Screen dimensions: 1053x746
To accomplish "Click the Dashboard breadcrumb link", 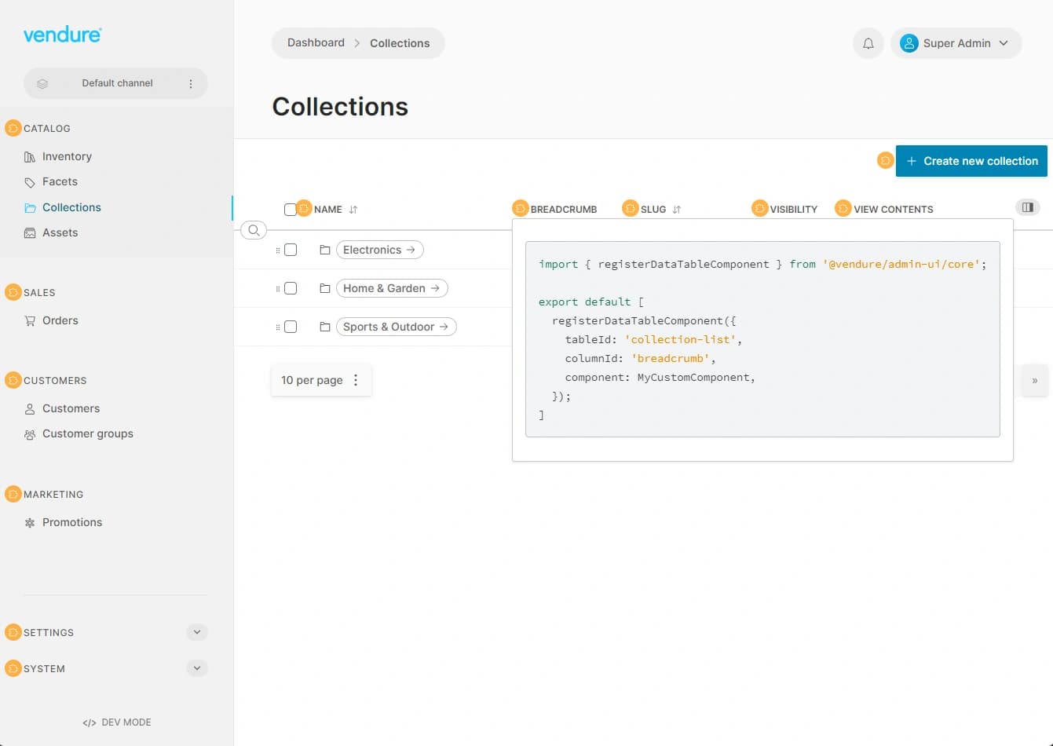I will click(x=316, y=43).
